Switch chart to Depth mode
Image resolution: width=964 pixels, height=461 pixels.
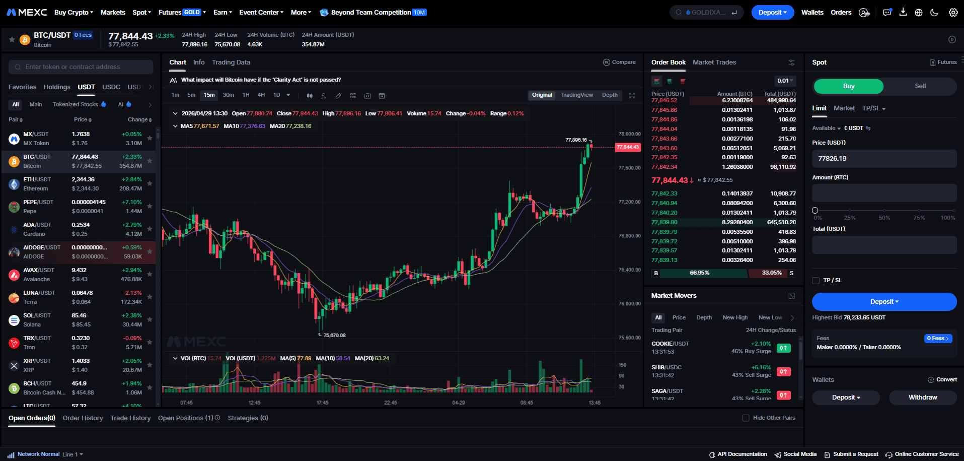tap(610, 95)
